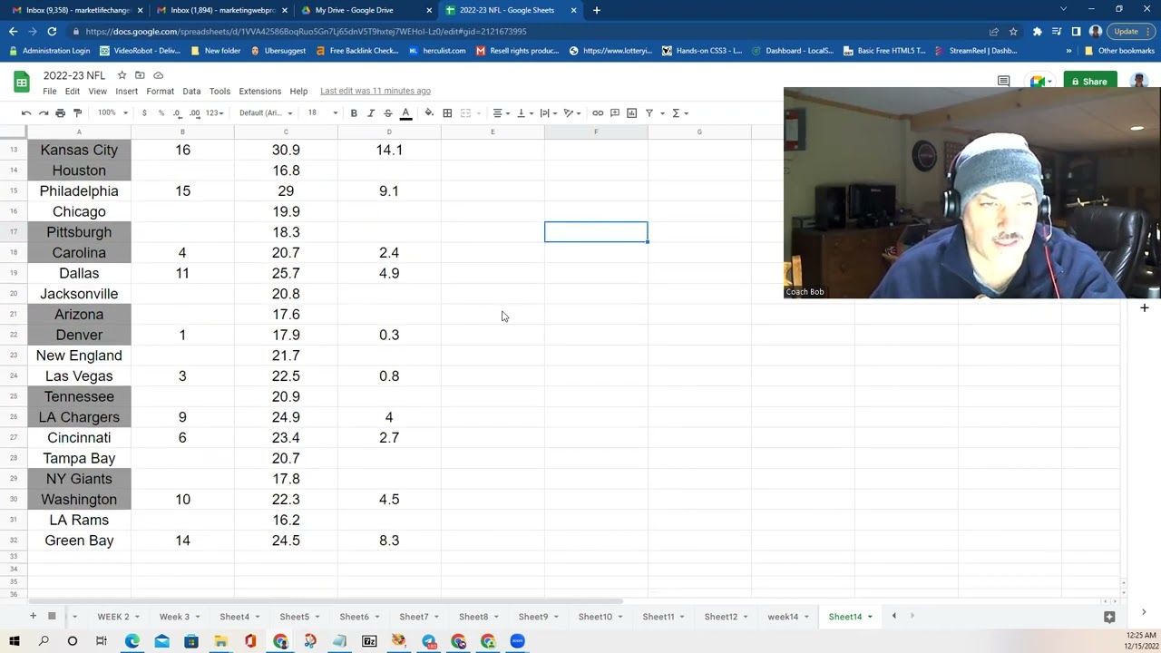
Task: Open the Extensions menu
Action: coord(260,91)
